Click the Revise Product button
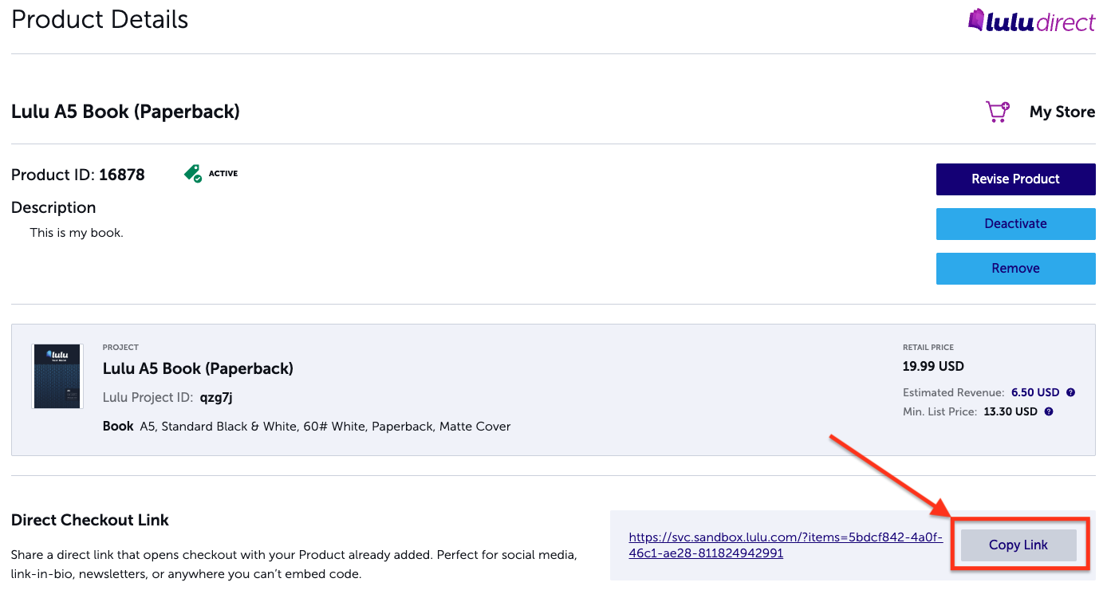The image size is (1107, 598). pyautogui.click(x=1015, y=179)
